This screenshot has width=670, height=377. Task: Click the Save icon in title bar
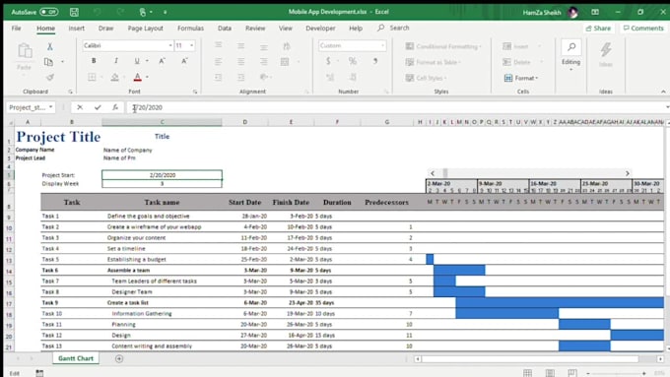(74, 12)
